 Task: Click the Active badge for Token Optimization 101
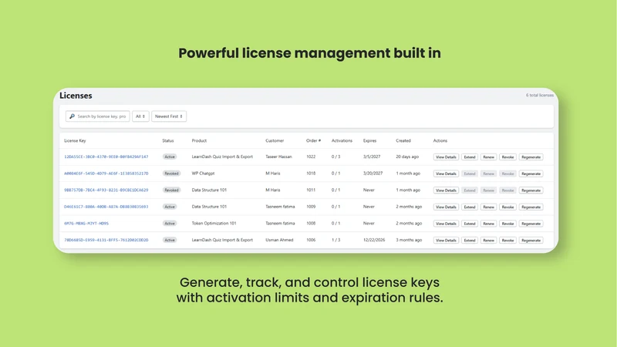170,223
